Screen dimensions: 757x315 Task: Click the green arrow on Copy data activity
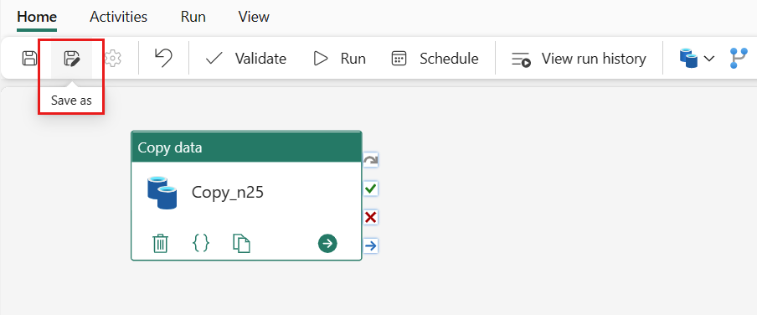click(x=327, y=243)
